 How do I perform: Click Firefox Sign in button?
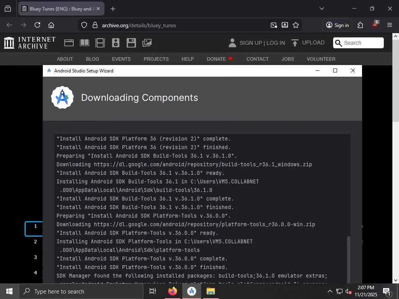pyautogui.click(x=337, y=25)
